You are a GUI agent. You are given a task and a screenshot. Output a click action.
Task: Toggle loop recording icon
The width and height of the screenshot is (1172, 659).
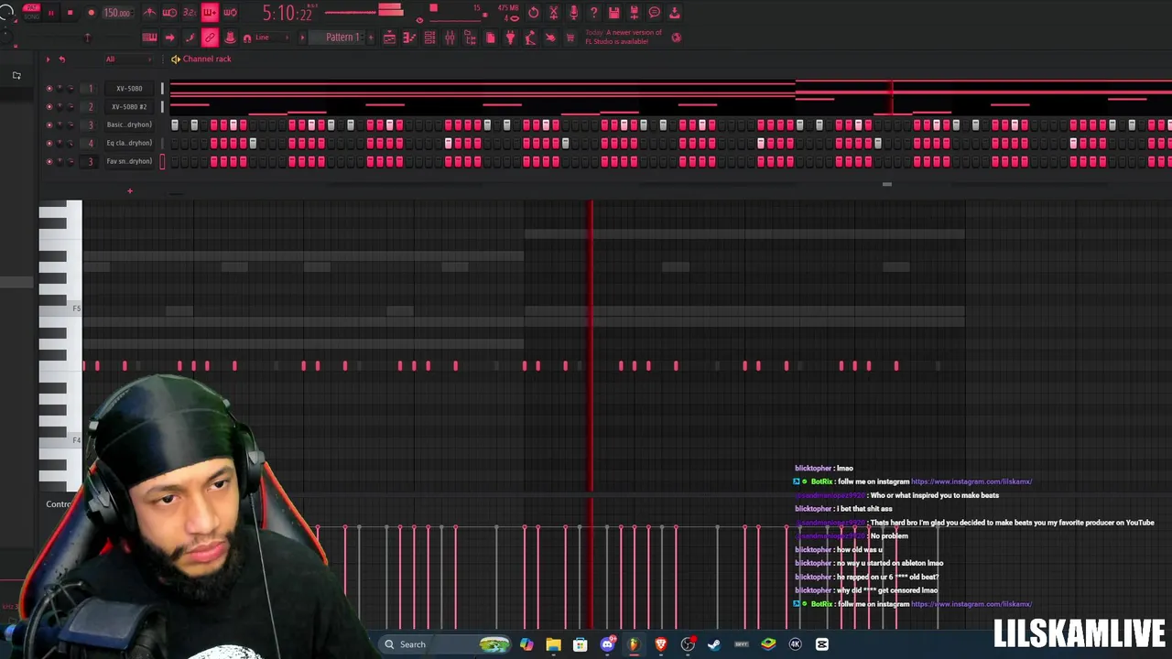(x=230, y=13)
